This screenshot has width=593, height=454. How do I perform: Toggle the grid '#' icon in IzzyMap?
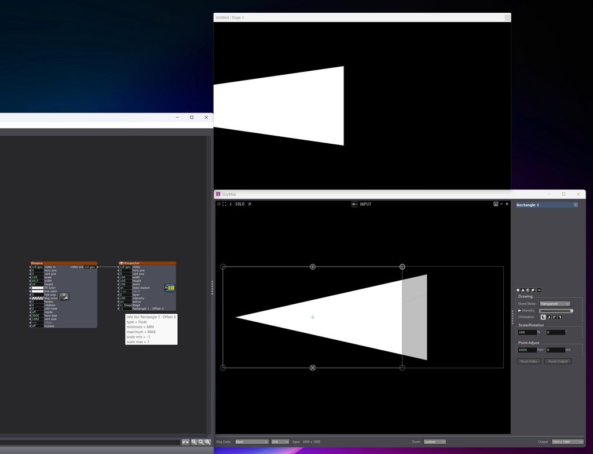(x=250, y=204)
